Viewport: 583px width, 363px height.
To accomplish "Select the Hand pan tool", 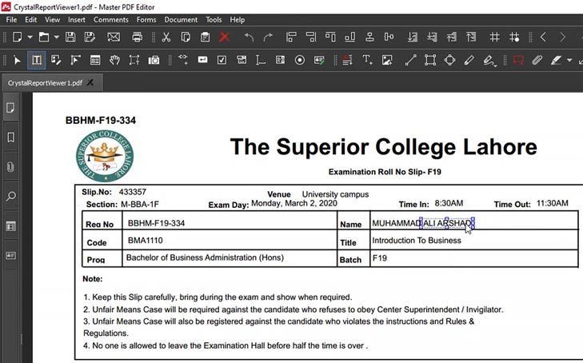I will click(114, 60).
